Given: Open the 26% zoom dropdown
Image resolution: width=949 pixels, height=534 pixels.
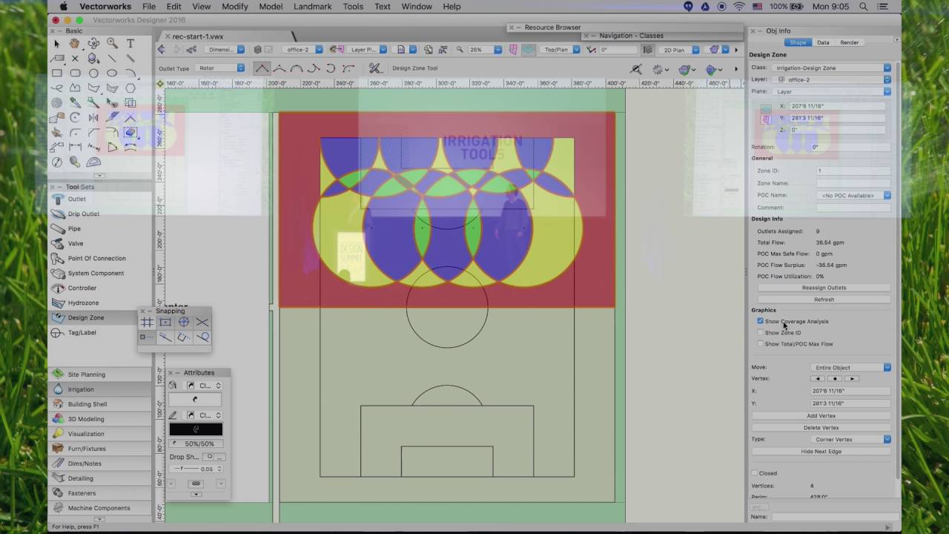Looking at the screenshot, I should 484,50.
